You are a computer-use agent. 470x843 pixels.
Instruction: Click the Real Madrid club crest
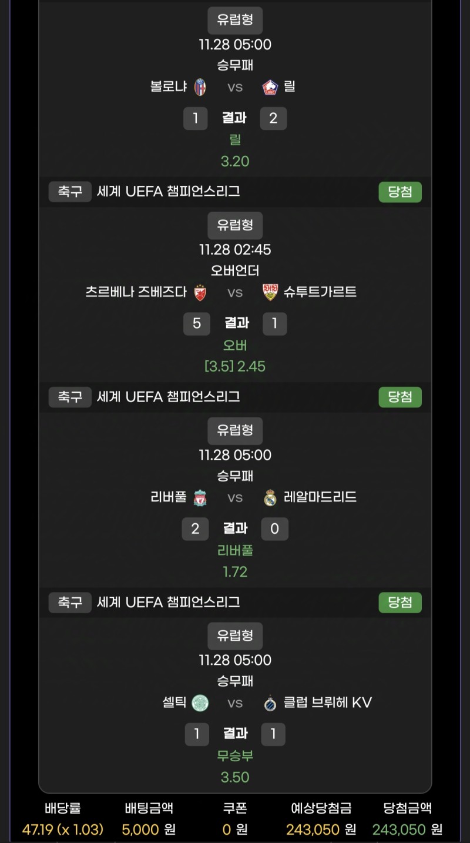point(270,497)
